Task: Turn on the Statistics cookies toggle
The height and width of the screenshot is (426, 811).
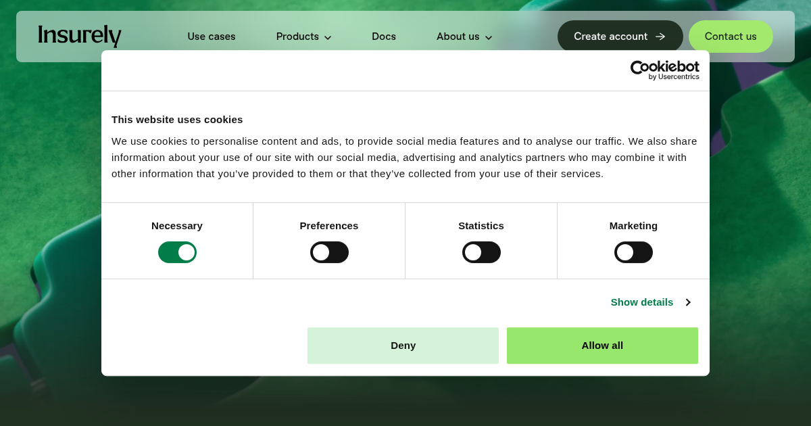Action: click(x=481, y=252)
